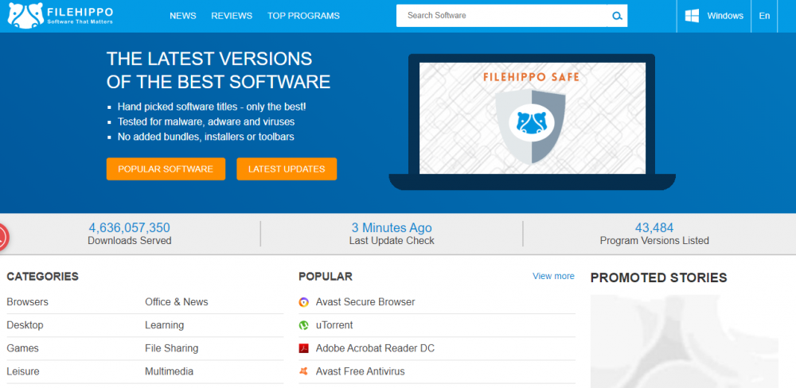The width and height of the screenshot is (796, 388).
Task: Click the Windows logo icon
Action: coord(692,16)
